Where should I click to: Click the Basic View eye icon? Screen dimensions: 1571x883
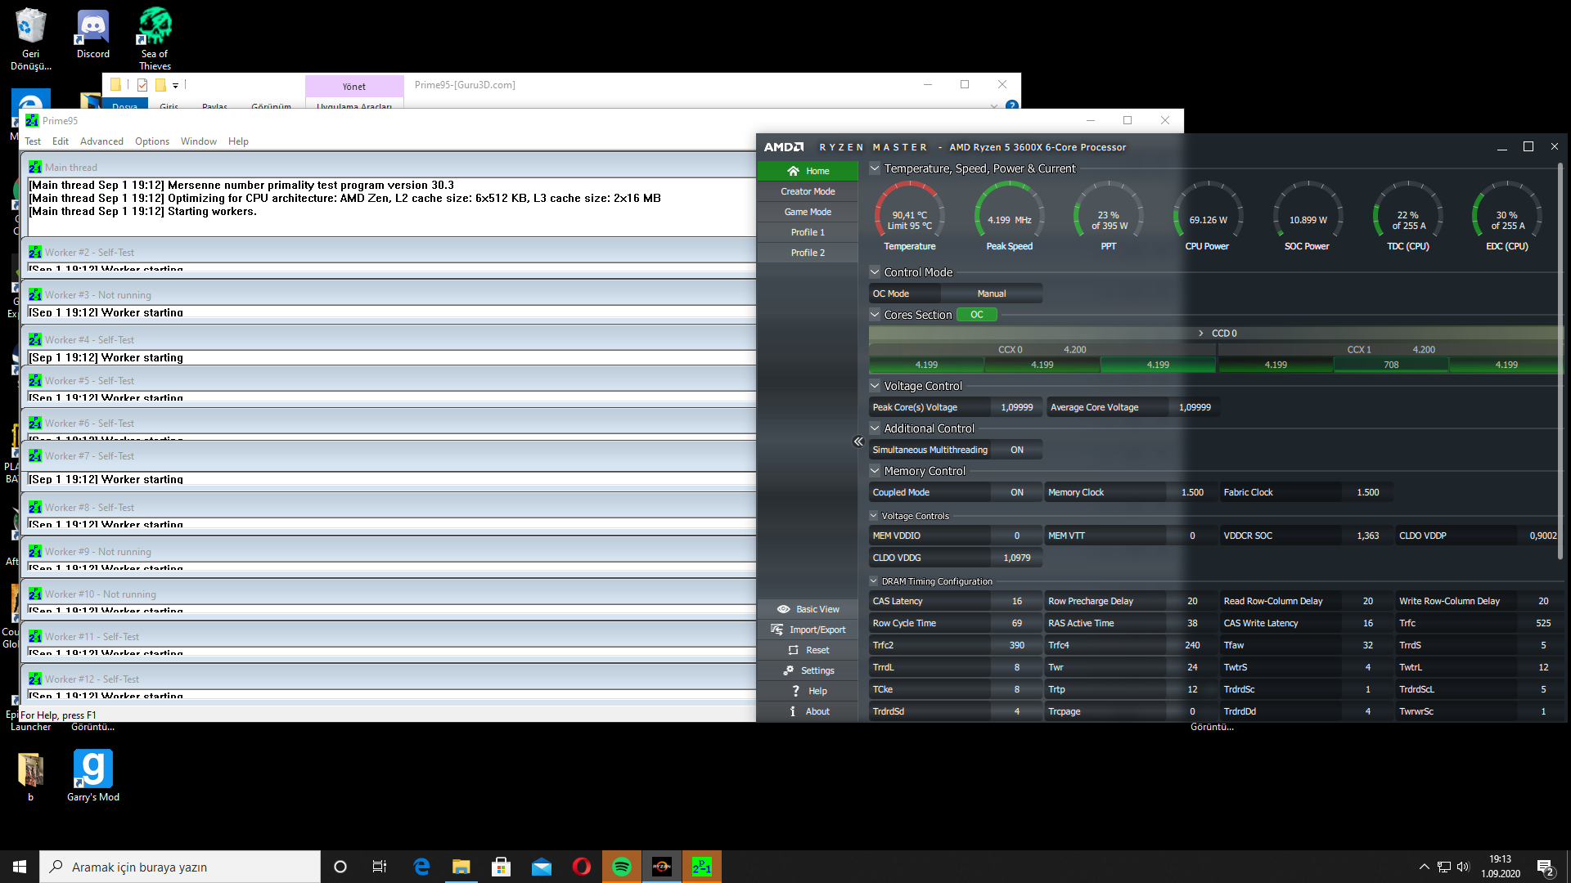click(x=783, y=609)
